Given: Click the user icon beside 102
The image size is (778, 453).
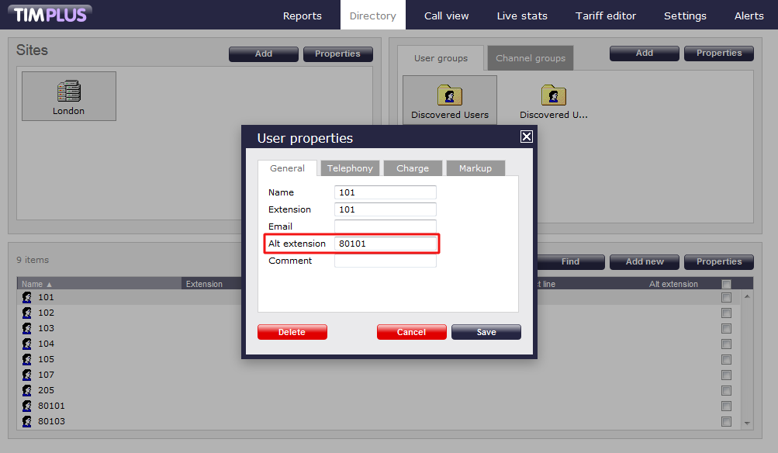Looking at the screenshot, I should tap(27, 313).
